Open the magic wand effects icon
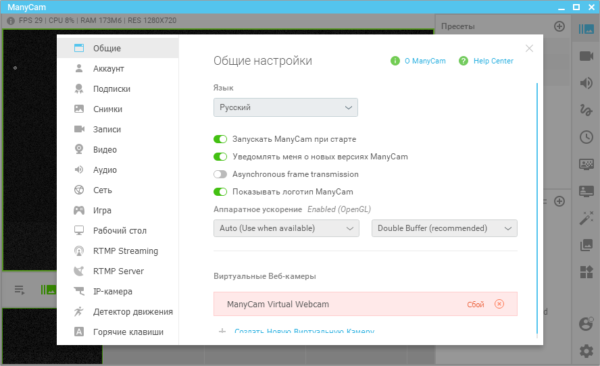The width and height of the screenshot is (600, 366). click(586, 218)
